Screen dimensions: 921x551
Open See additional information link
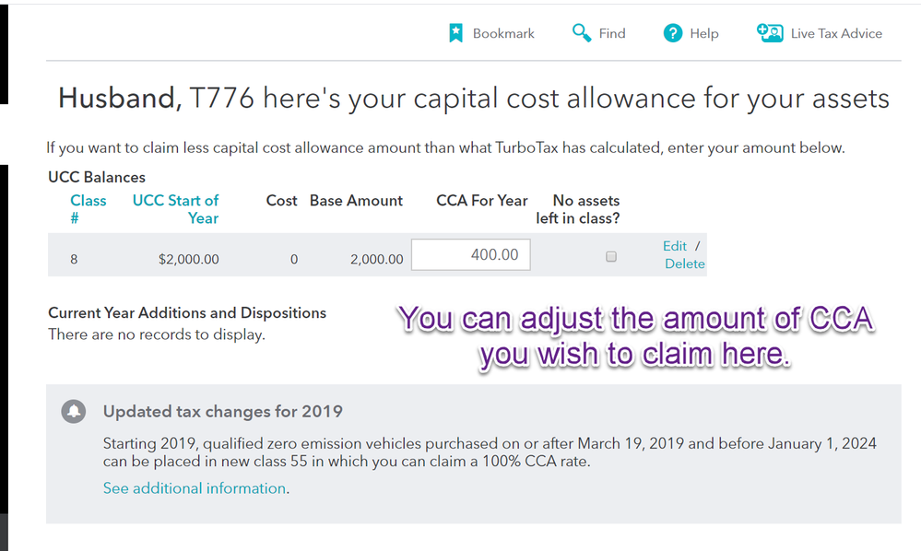tap(195, 488)
